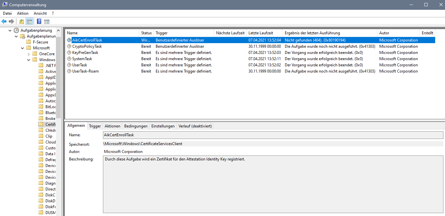Toggle the action pane show/hide icon
445x216 pixels.
pos(47,22)
